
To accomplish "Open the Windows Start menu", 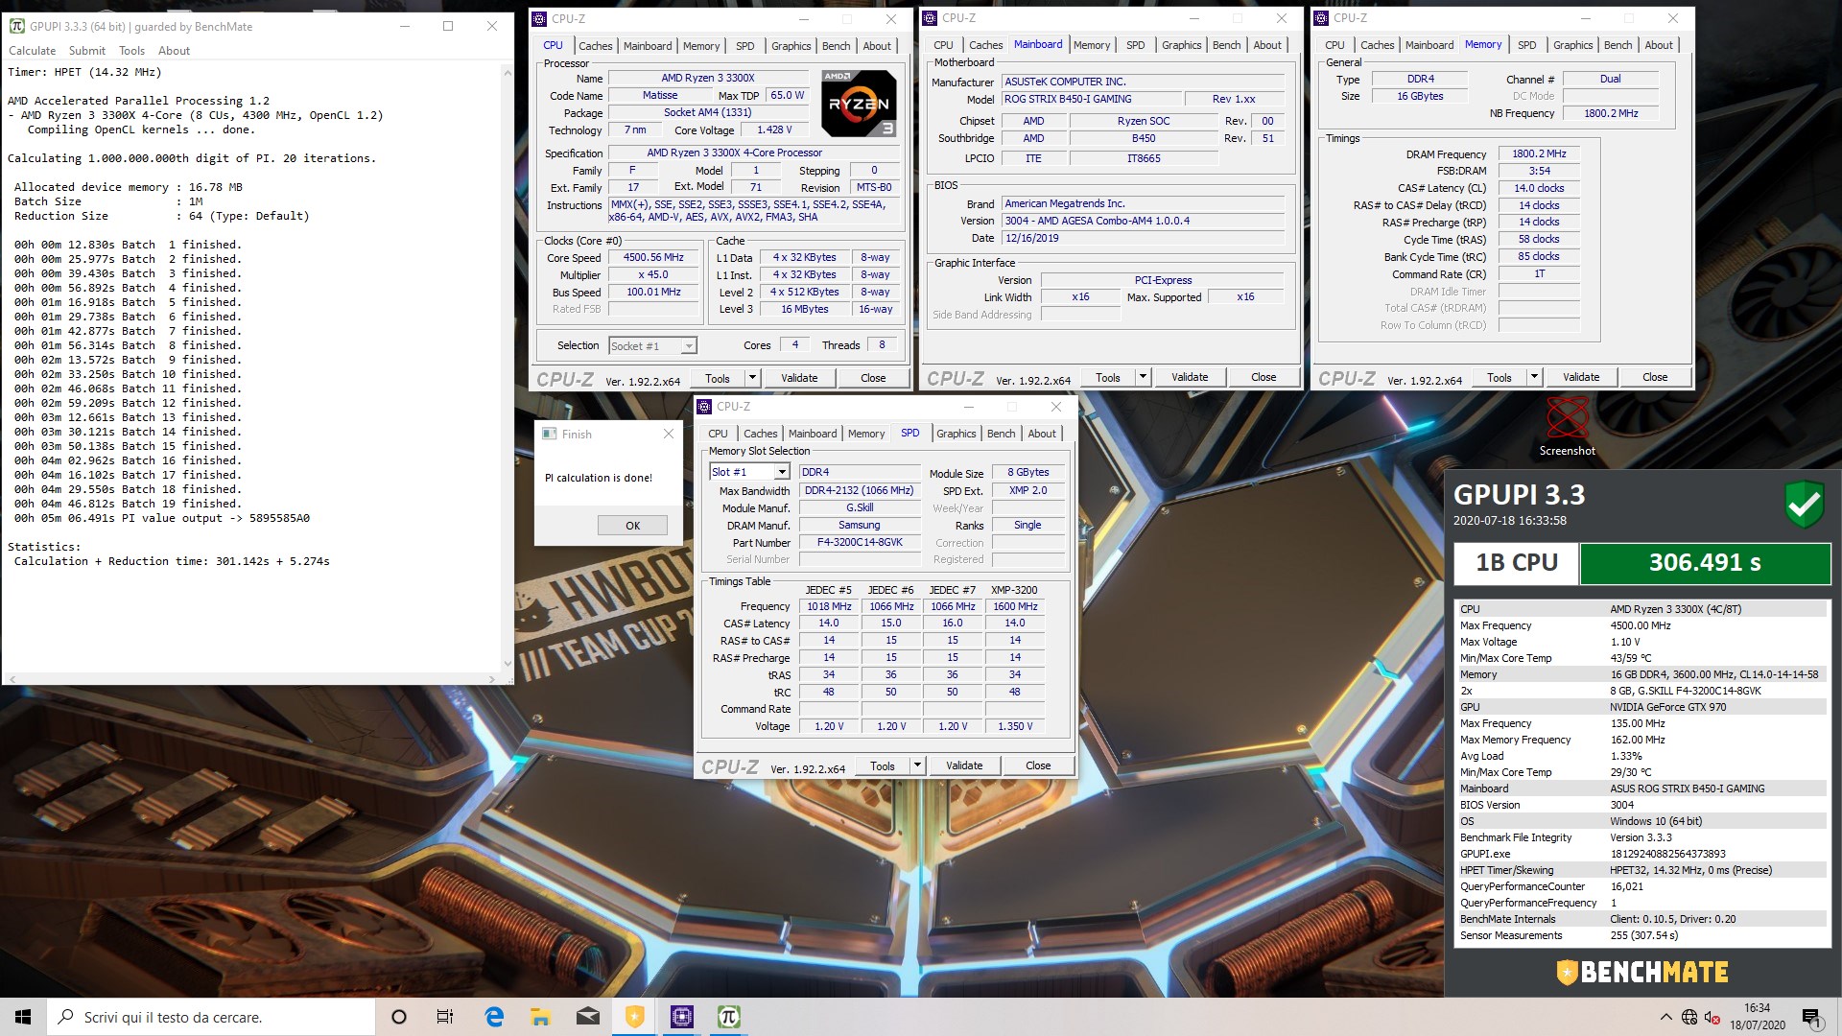I will click(23, 1017).
